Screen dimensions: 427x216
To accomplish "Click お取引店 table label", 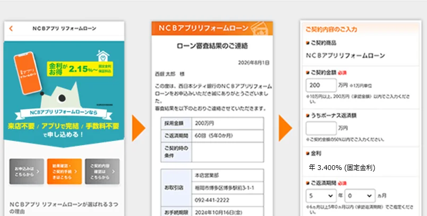I will [176, 188].
